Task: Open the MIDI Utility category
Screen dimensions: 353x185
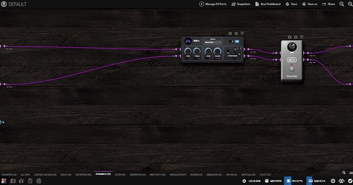Action: 158,175
